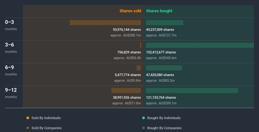The image size is (259, 132).
Task: Click the 152,412,677 shares value
Action: (x=161, y=52)
